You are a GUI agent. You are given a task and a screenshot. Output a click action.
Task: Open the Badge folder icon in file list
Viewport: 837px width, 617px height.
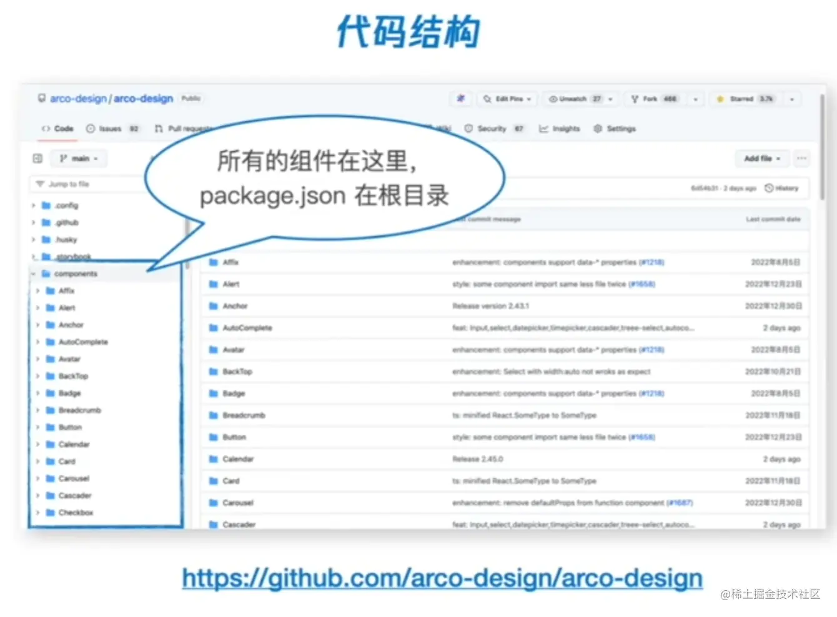[213, 394]
